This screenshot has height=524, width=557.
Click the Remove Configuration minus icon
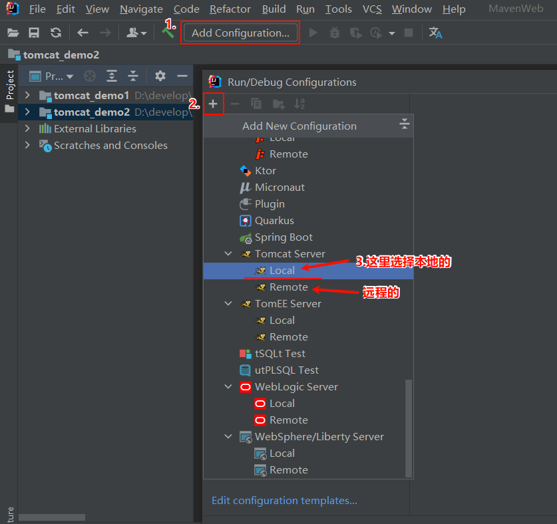pos(235,104)
